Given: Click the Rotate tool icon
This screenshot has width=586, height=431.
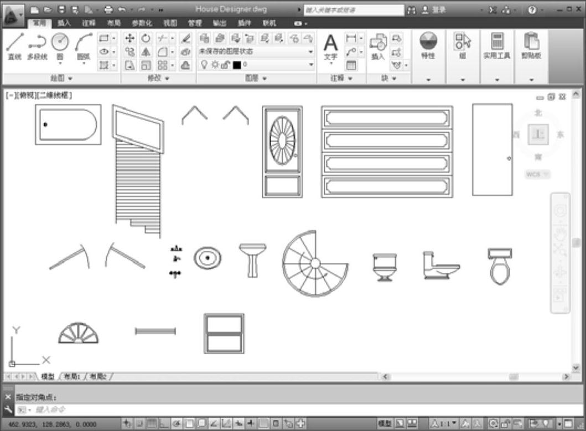Looking at the screenshot, I should (x=146, y=38).
